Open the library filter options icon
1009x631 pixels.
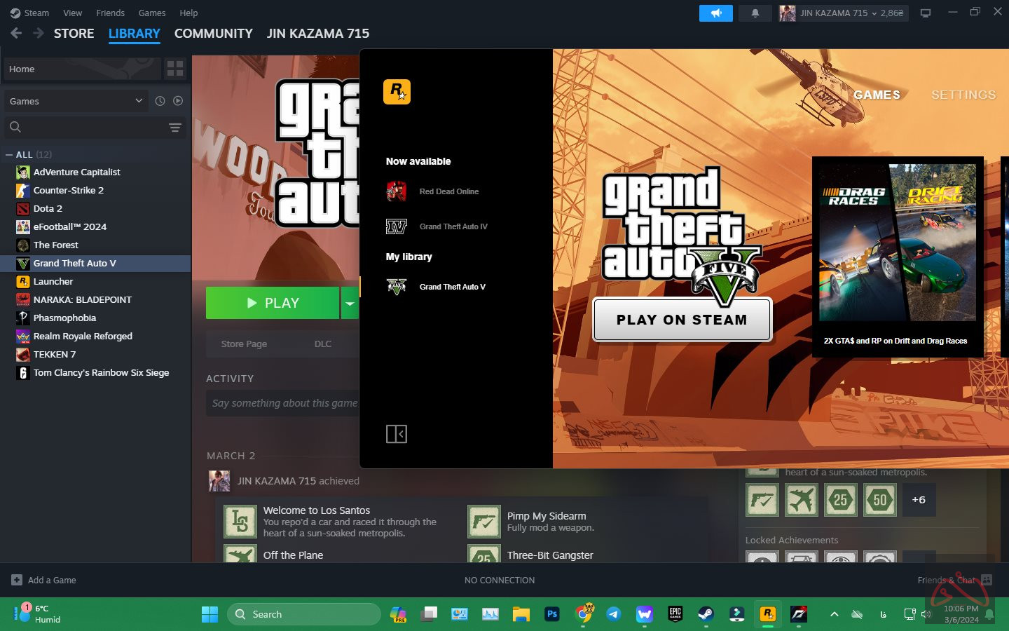pos(174,128)
